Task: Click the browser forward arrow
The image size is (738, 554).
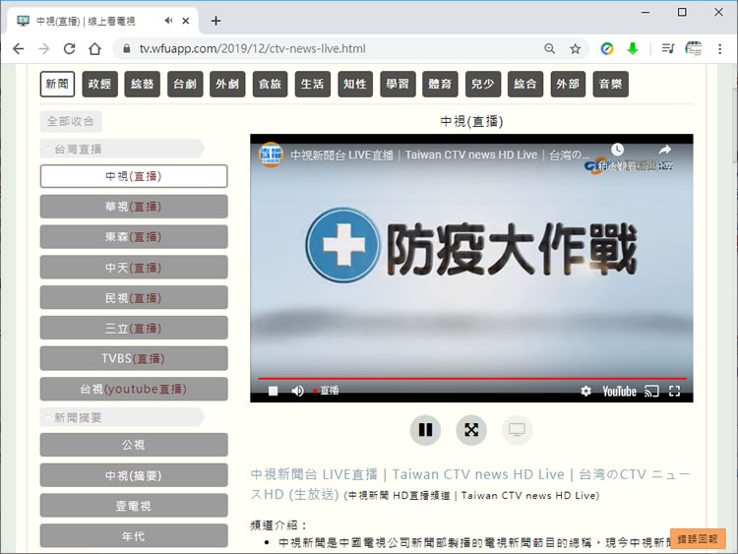Action: point(43,48)
